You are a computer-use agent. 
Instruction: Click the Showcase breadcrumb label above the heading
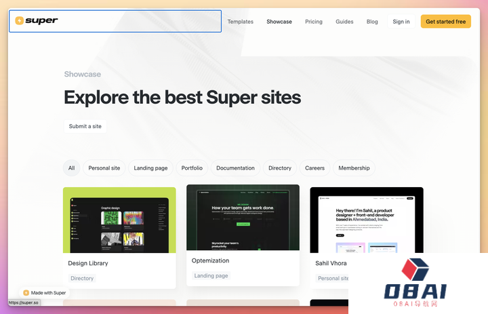tap(83, 74)
